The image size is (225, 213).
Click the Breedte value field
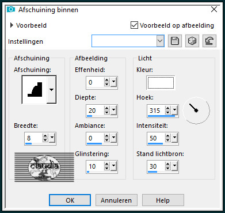pos(33,138)
